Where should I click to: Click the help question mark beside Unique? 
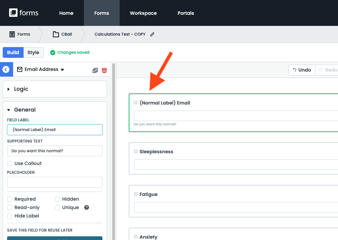click(87, 207)
